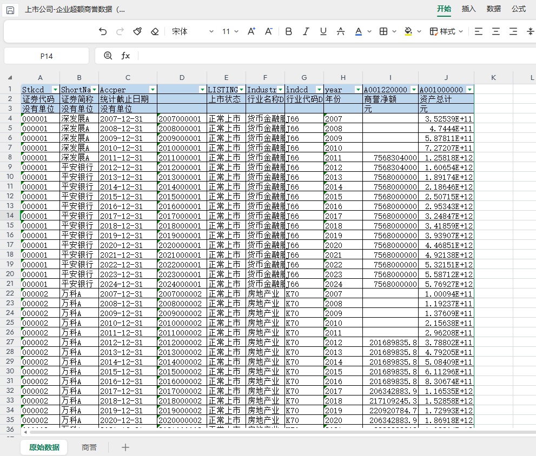
Task: Click the fill color bucket swatch
Action: pos(409,32)
